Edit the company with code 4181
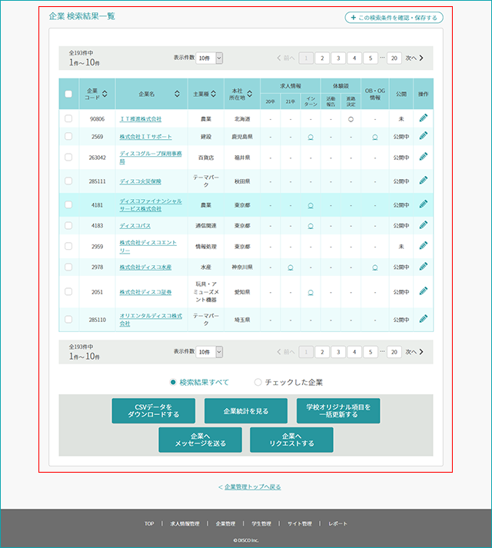Viewport: 492px width, 548px height. [423, 204]
